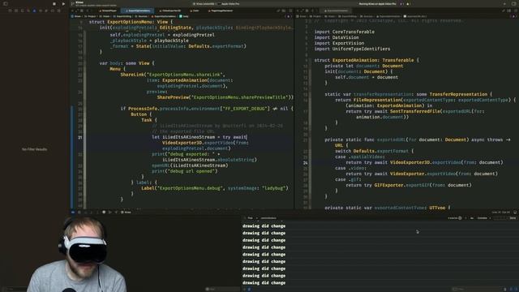The image size is (519, 292).
Task: Open the last symbol in the right jump bar
Action: 415,16
